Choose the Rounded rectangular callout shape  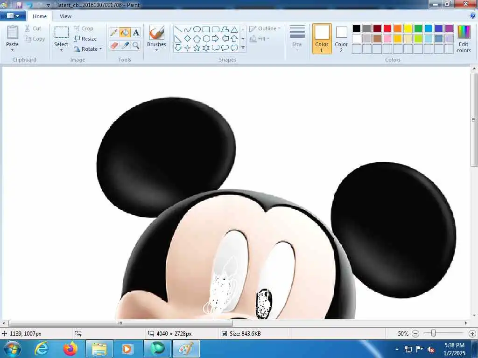(216, 48)
